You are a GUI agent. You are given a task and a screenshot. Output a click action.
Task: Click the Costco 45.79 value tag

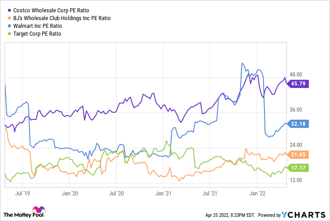pyautogui.click(x=300, y=84)
